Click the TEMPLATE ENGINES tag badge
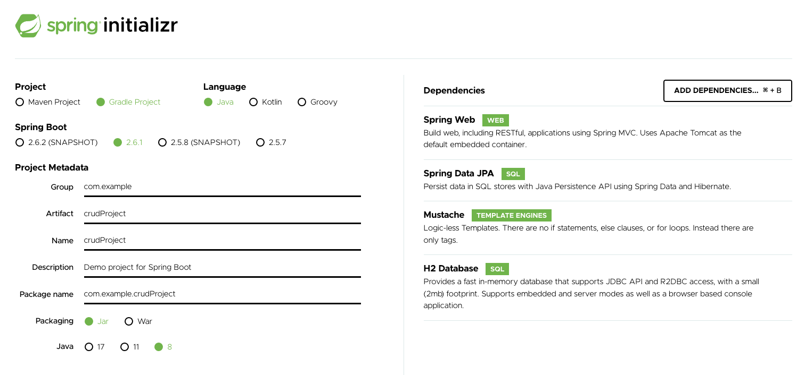This screenshot has height=375, width=805. point(512,216)
